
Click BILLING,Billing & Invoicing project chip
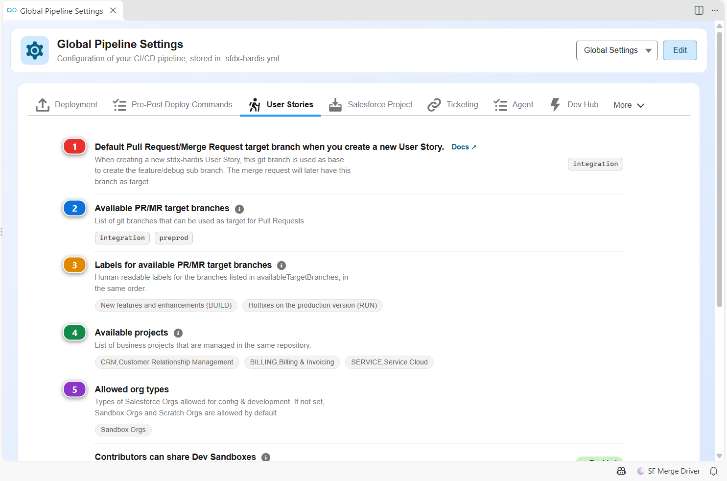tap(292, 362)
